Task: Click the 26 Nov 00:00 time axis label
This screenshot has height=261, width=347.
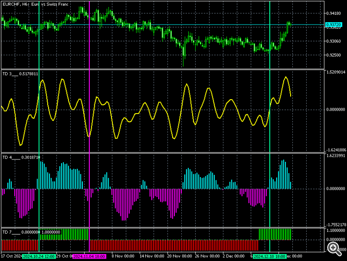Action: pyautogui.click(x=209, y=256)
